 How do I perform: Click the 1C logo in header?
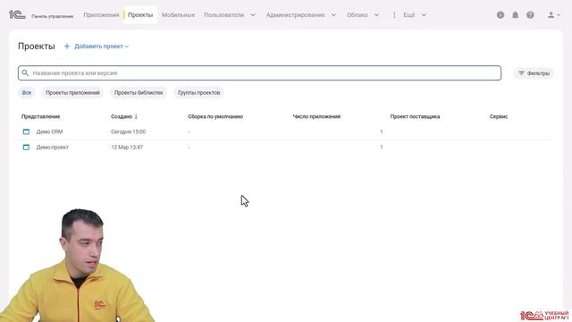pyautogui.click(x=17, y=15)
